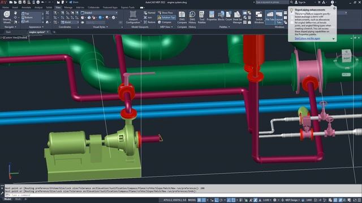Expand the Appearance panel
This screenshot has width=362, height=203.
click(x=36, y=27)
